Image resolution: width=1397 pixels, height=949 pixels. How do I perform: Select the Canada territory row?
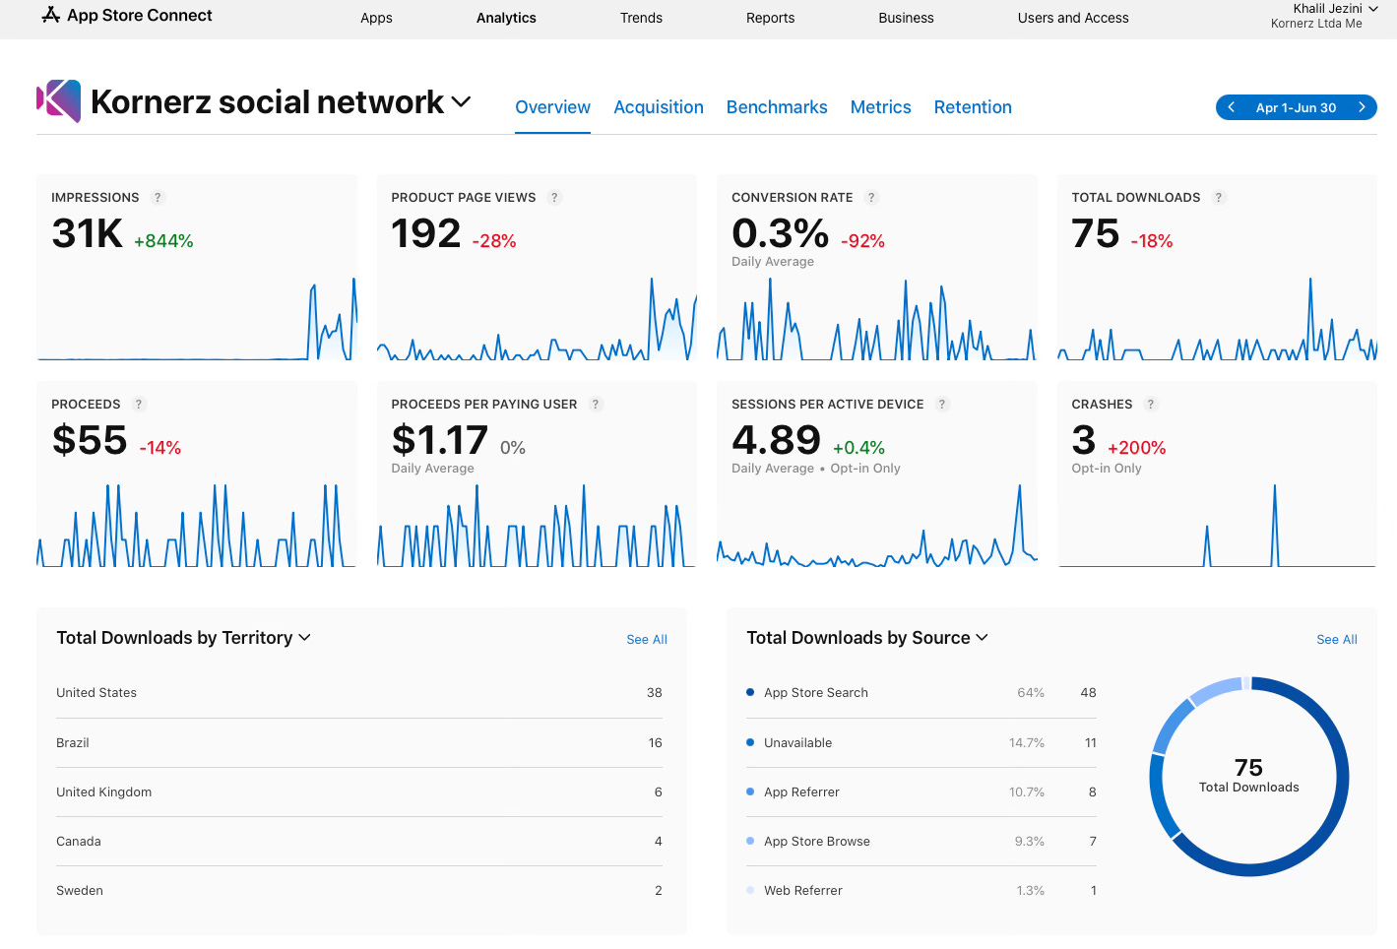tap(359, 841)
